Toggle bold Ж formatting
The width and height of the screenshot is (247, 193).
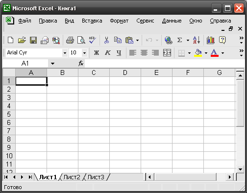point(97,52)
